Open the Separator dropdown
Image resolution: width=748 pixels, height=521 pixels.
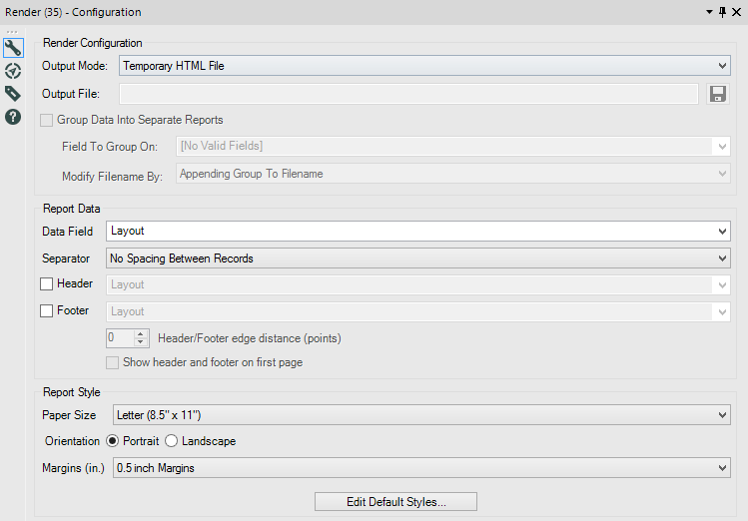pyautogui.click(x=418, y=259)
